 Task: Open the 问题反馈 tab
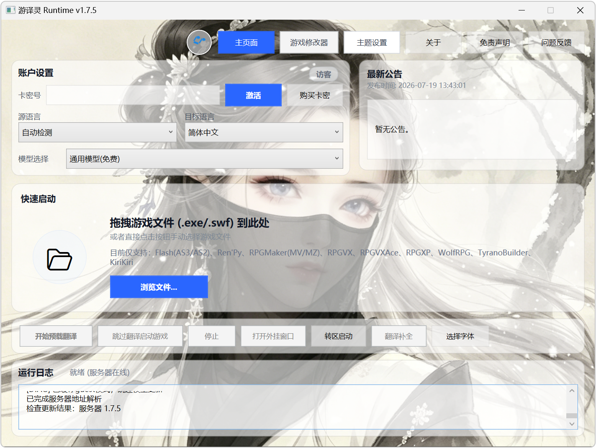click(556, 42)
